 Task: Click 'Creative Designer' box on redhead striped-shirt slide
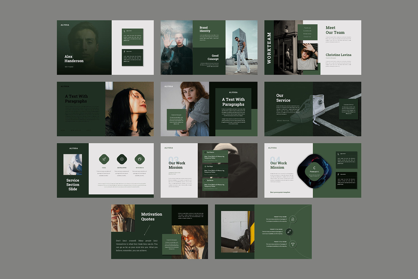[x=176, y=119]
